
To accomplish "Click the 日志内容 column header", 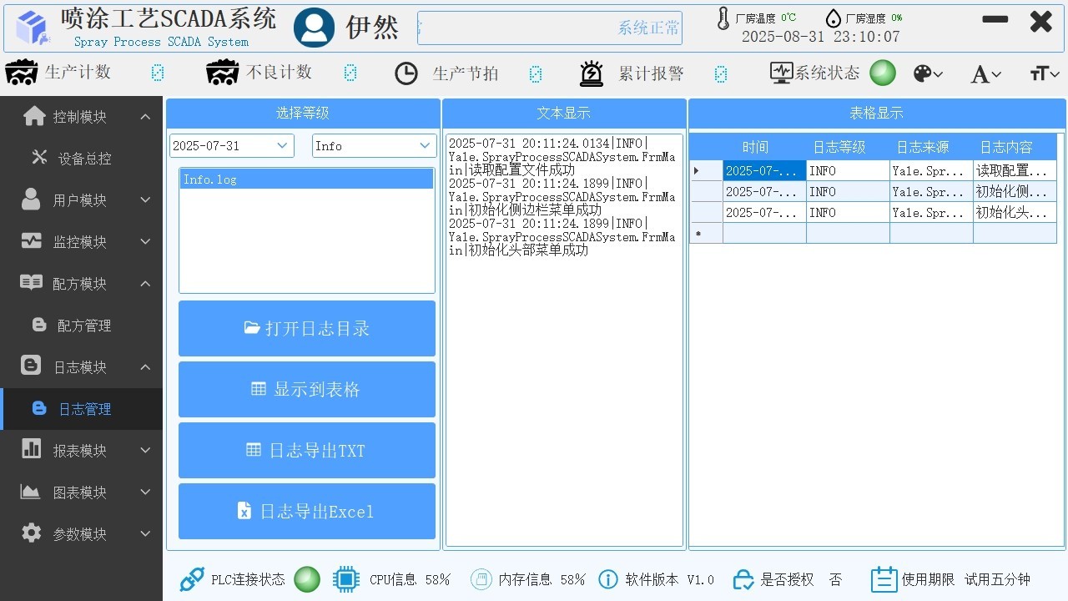I will 1015,147.
